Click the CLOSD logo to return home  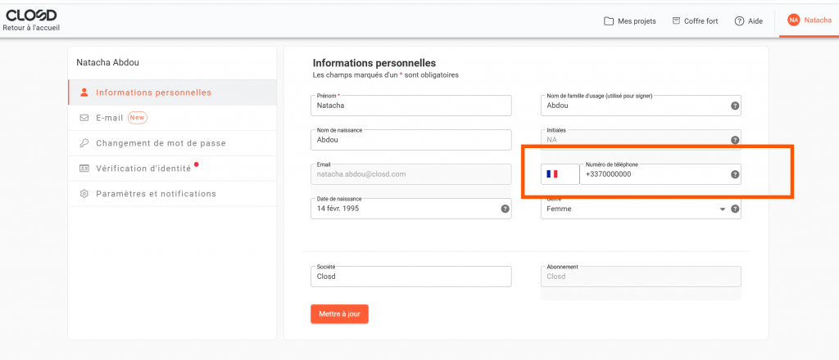click(32, 15)
